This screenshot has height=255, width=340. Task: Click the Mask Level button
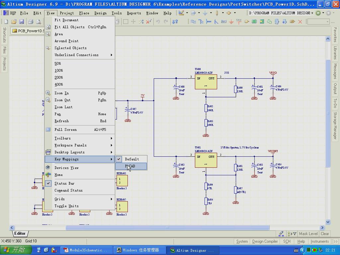[x=308, y=233]
